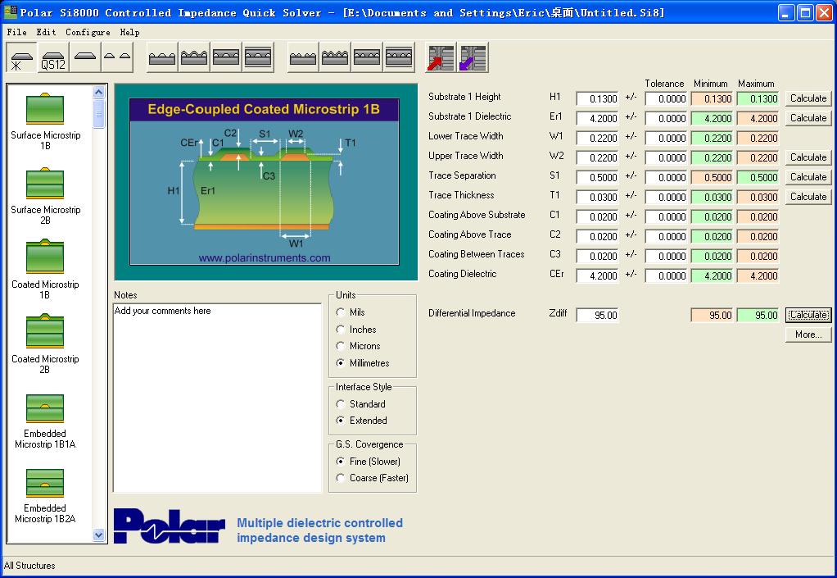This screenshot has width=837, height=578.
Task: Select the single-ended trace filter icon
Action: (x=85, y=57)
